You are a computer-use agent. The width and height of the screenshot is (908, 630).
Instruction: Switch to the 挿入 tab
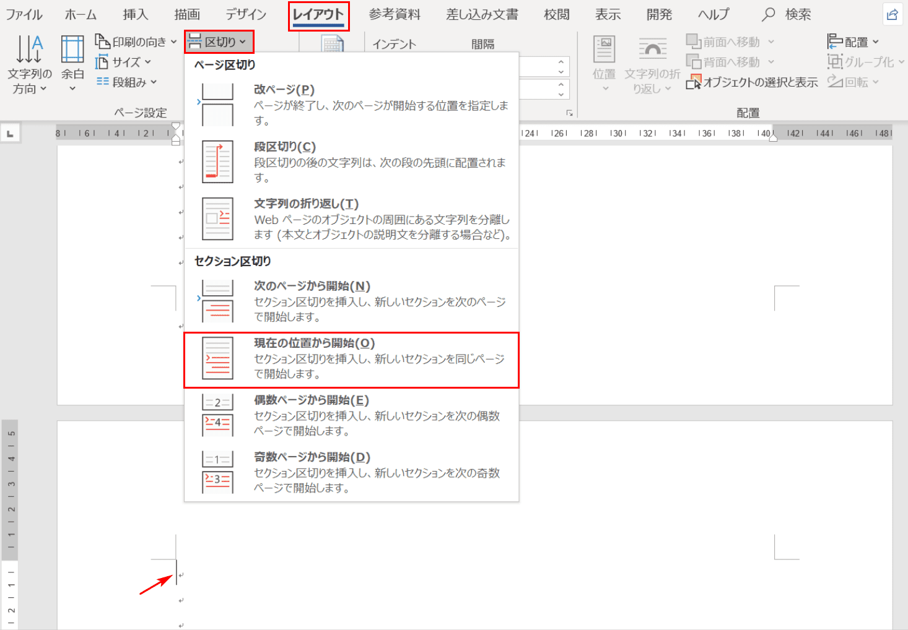click(x=136, y=14)
